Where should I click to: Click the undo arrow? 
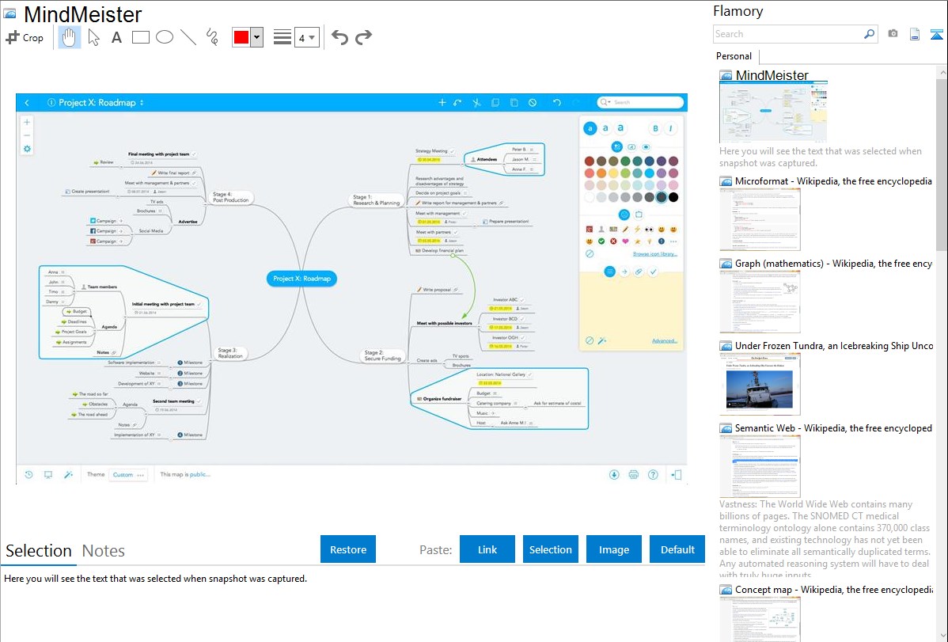tap(339, 37)
